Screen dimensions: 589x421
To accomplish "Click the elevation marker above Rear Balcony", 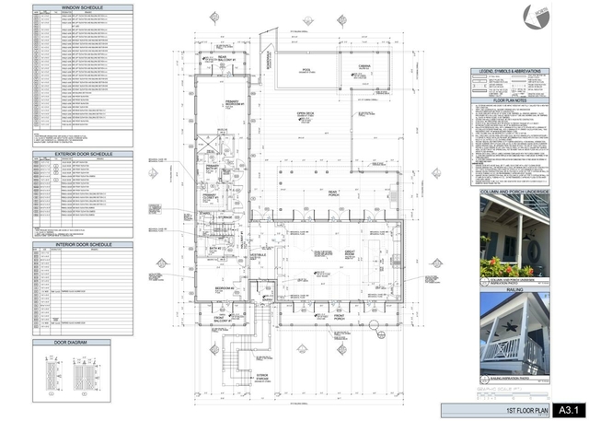I will [214, 16].
